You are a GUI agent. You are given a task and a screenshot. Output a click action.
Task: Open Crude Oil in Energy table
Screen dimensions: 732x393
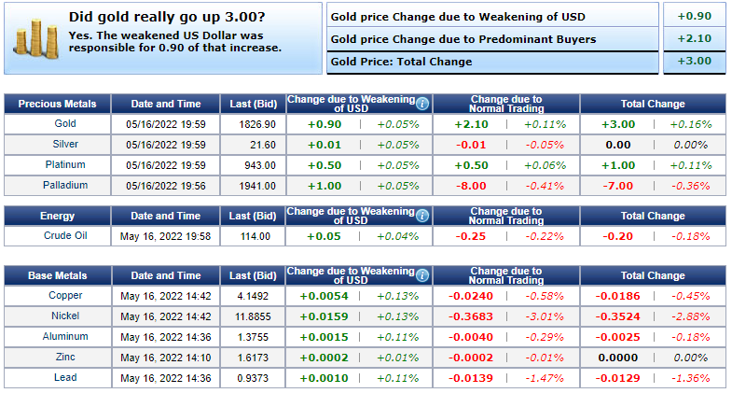pos(64,236)
